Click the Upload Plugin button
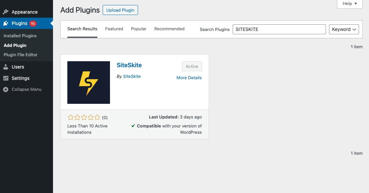 click(120, 10)
